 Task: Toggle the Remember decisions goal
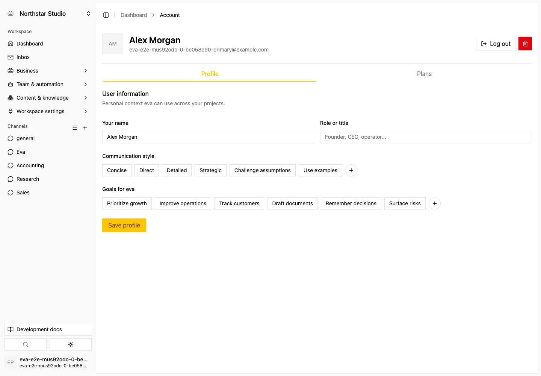click(x=351, y=203)
